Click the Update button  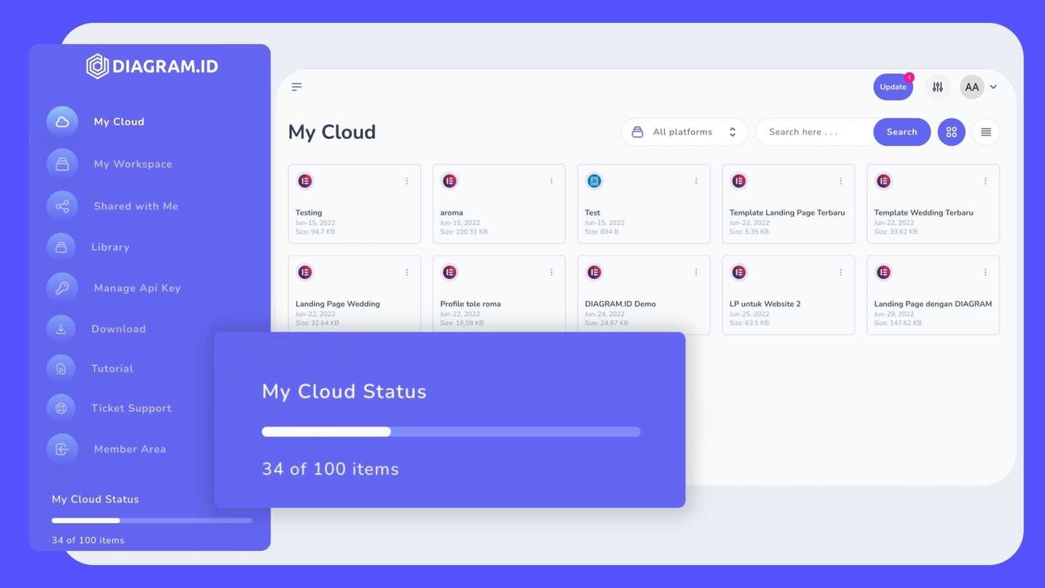pyautogui.click(x=892, y=87)
